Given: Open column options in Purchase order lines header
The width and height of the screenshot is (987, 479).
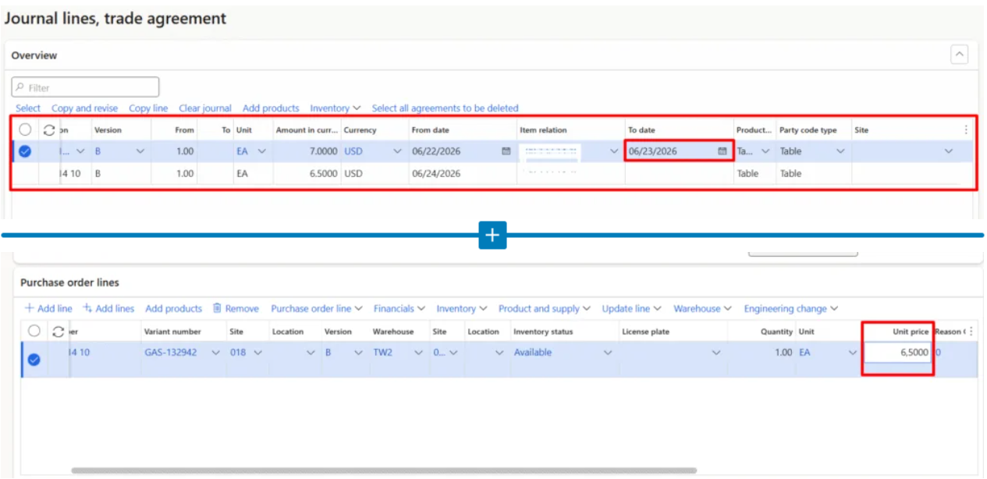Looking at the screenshot, I should click(971, 332).
